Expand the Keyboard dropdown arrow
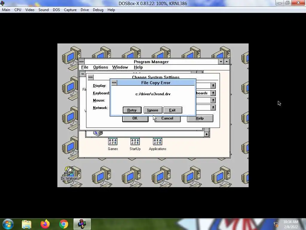The height and width of the screenshot is (230, 306). (213, 93)
